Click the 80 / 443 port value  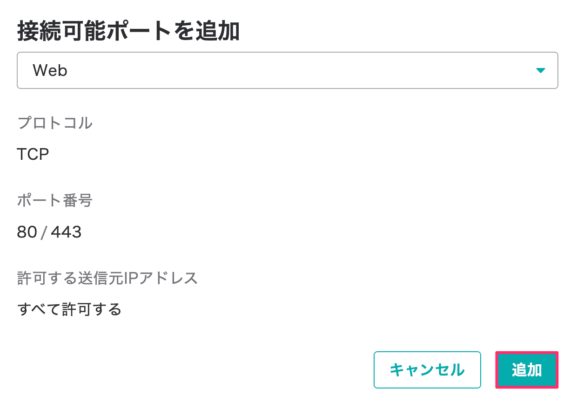click(x=49, y=232)
